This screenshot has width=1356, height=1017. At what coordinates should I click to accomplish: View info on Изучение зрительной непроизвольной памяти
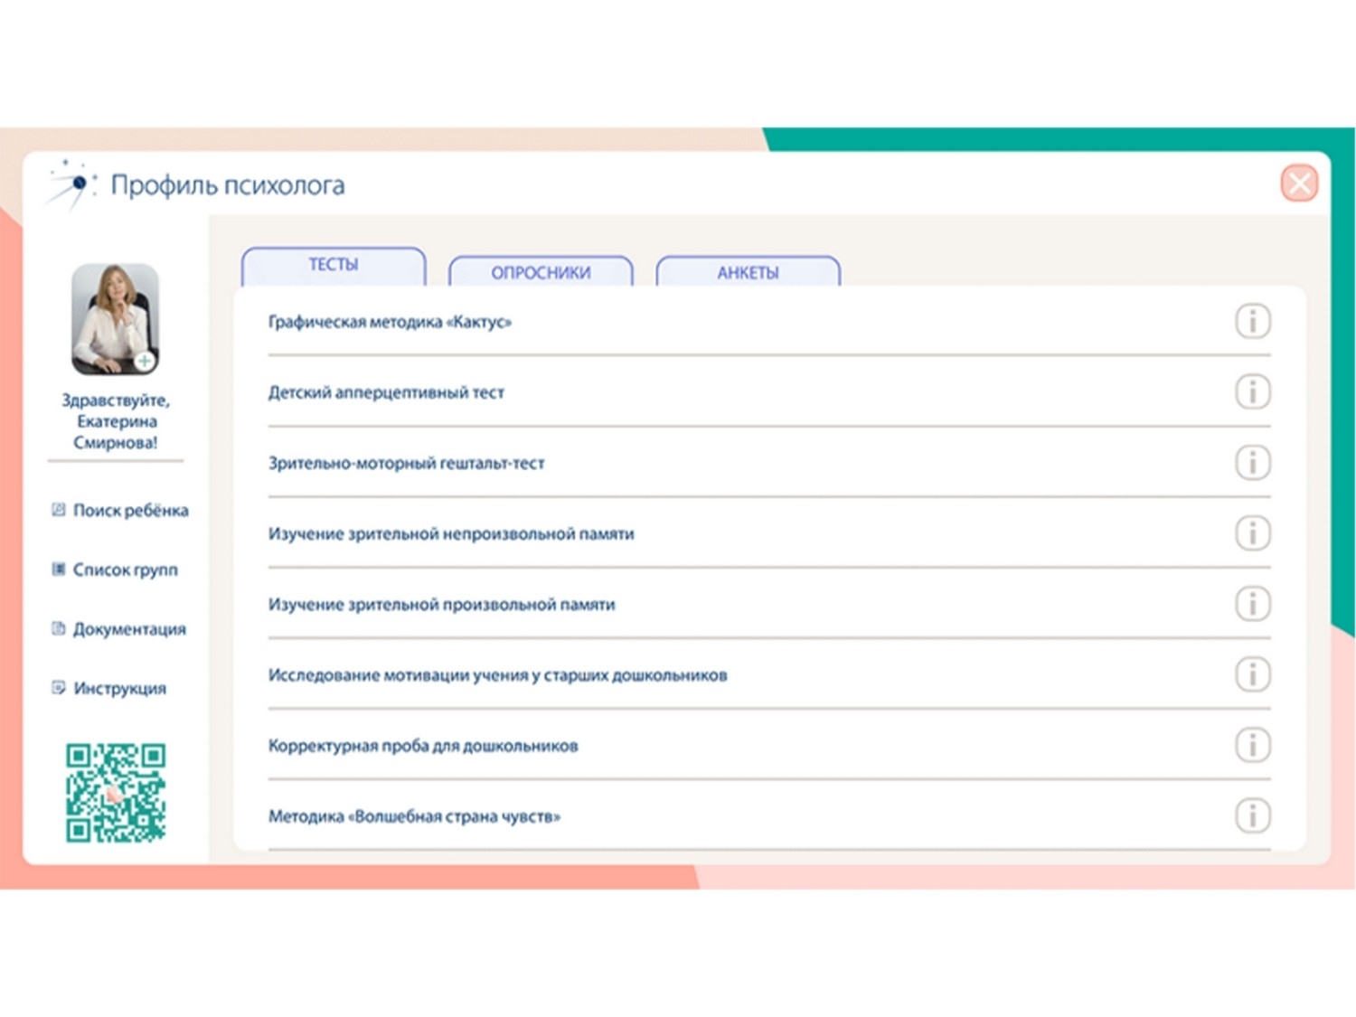coord(1252,532)
